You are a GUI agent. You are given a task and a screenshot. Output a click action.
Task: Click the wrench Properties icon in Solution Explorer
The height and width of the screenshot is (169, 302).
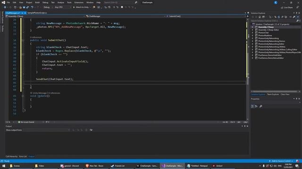pyautogui.click(x=294, y=17)
